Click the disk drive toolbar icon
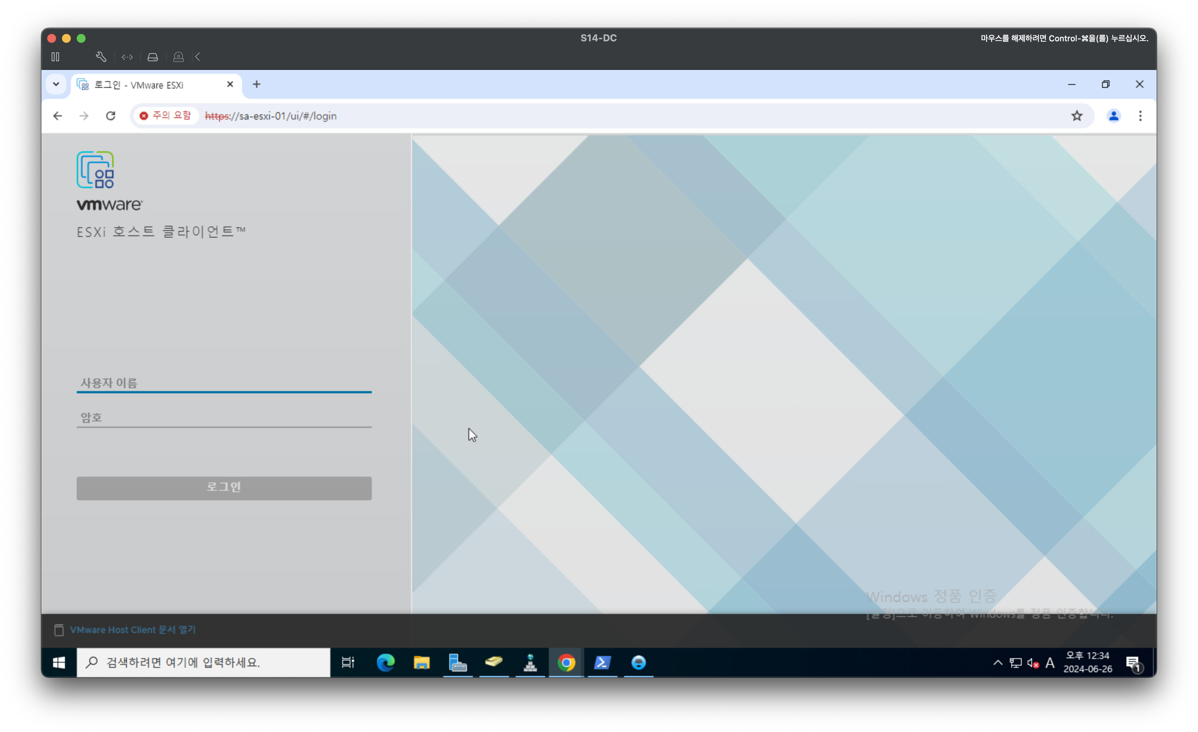The image size is (1198, 732). 153,57
